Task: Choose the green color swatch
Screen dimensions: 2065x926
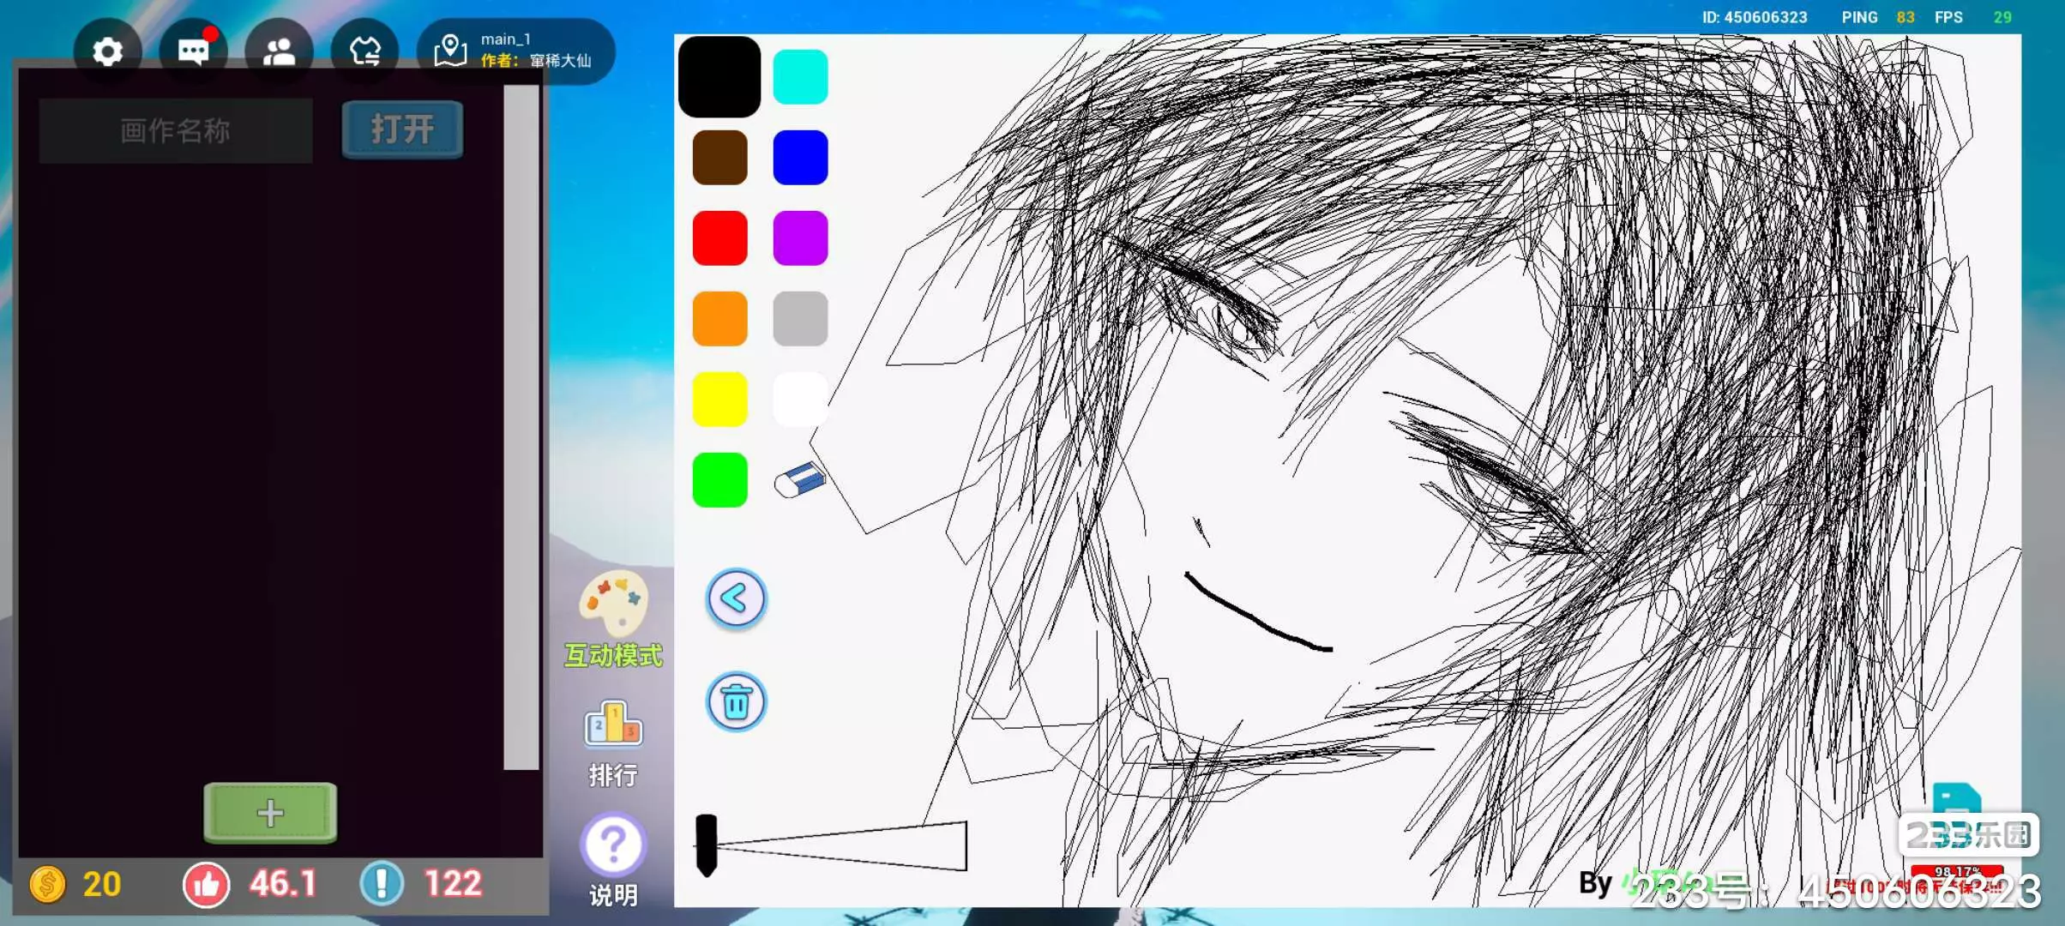Action: click(719, 480)
